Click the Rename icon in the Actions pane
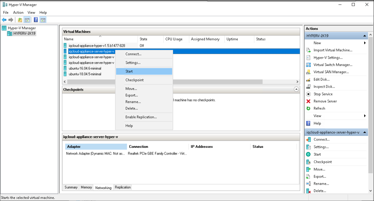 [x=308, y=184]
